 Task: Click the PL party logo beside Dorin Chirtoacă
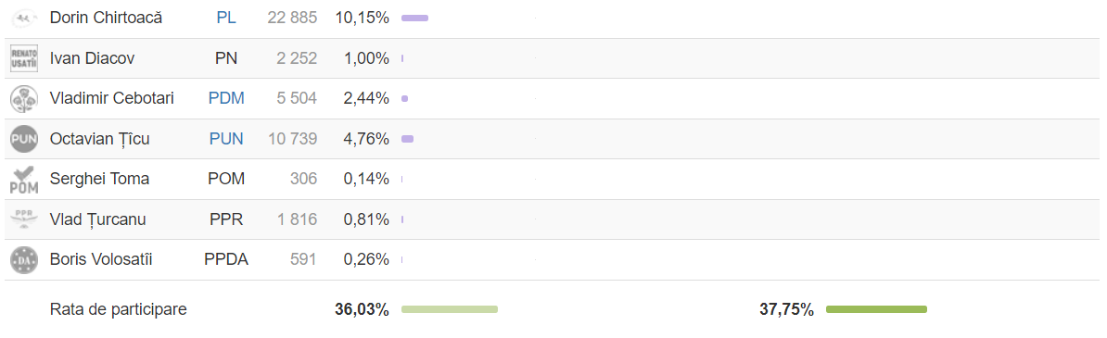24,18
